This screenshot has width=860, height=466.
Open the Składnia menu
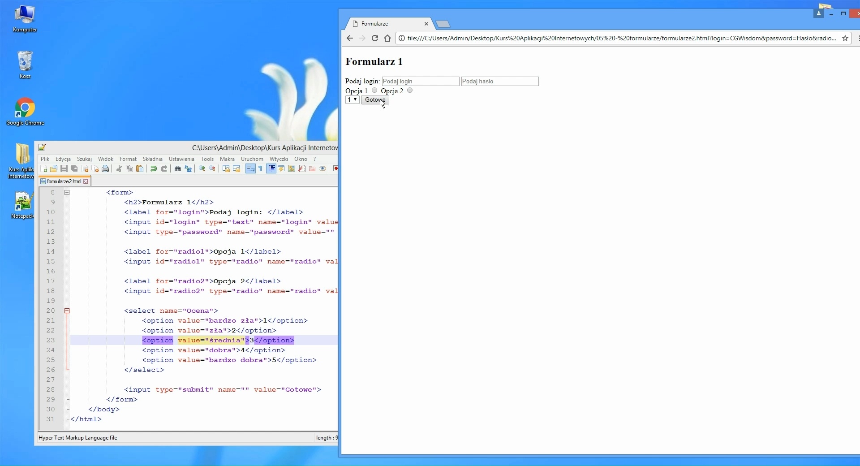pyautogui.click(x=152, y=159)
